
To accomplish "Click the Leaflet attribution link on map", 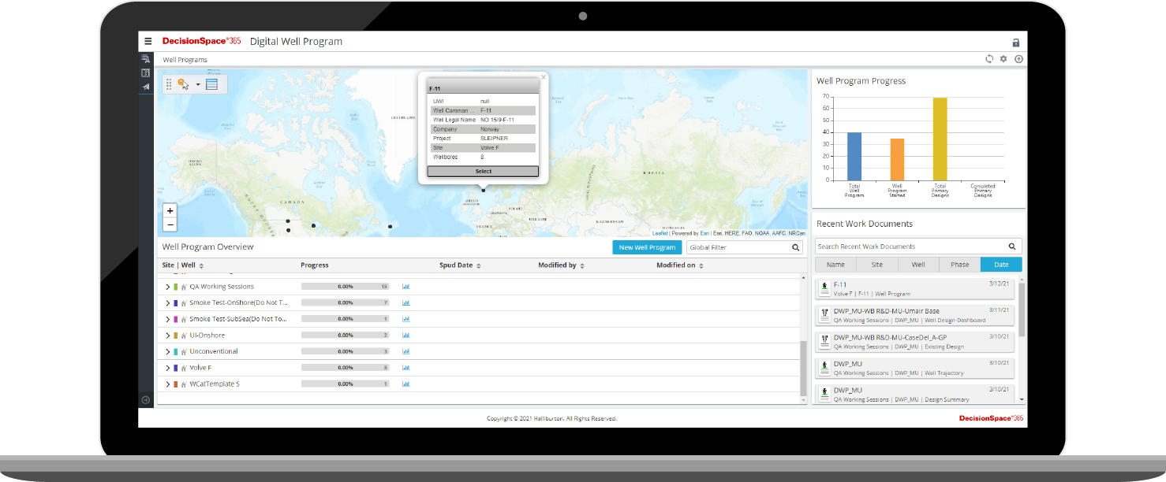I will coord(660,233).
